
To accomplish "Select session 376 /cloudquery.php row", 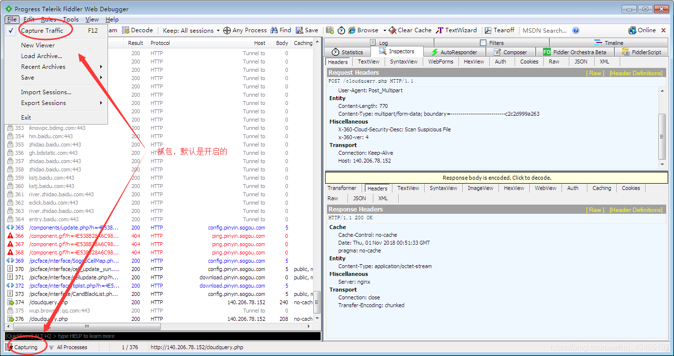I will pyautogui.click(x=159, y=319).
